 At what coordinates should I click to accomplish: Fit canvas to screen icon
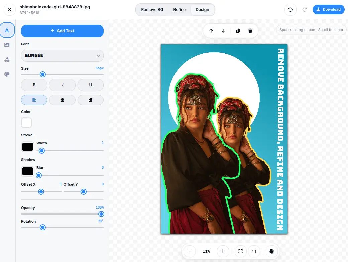tap(241, 251)
